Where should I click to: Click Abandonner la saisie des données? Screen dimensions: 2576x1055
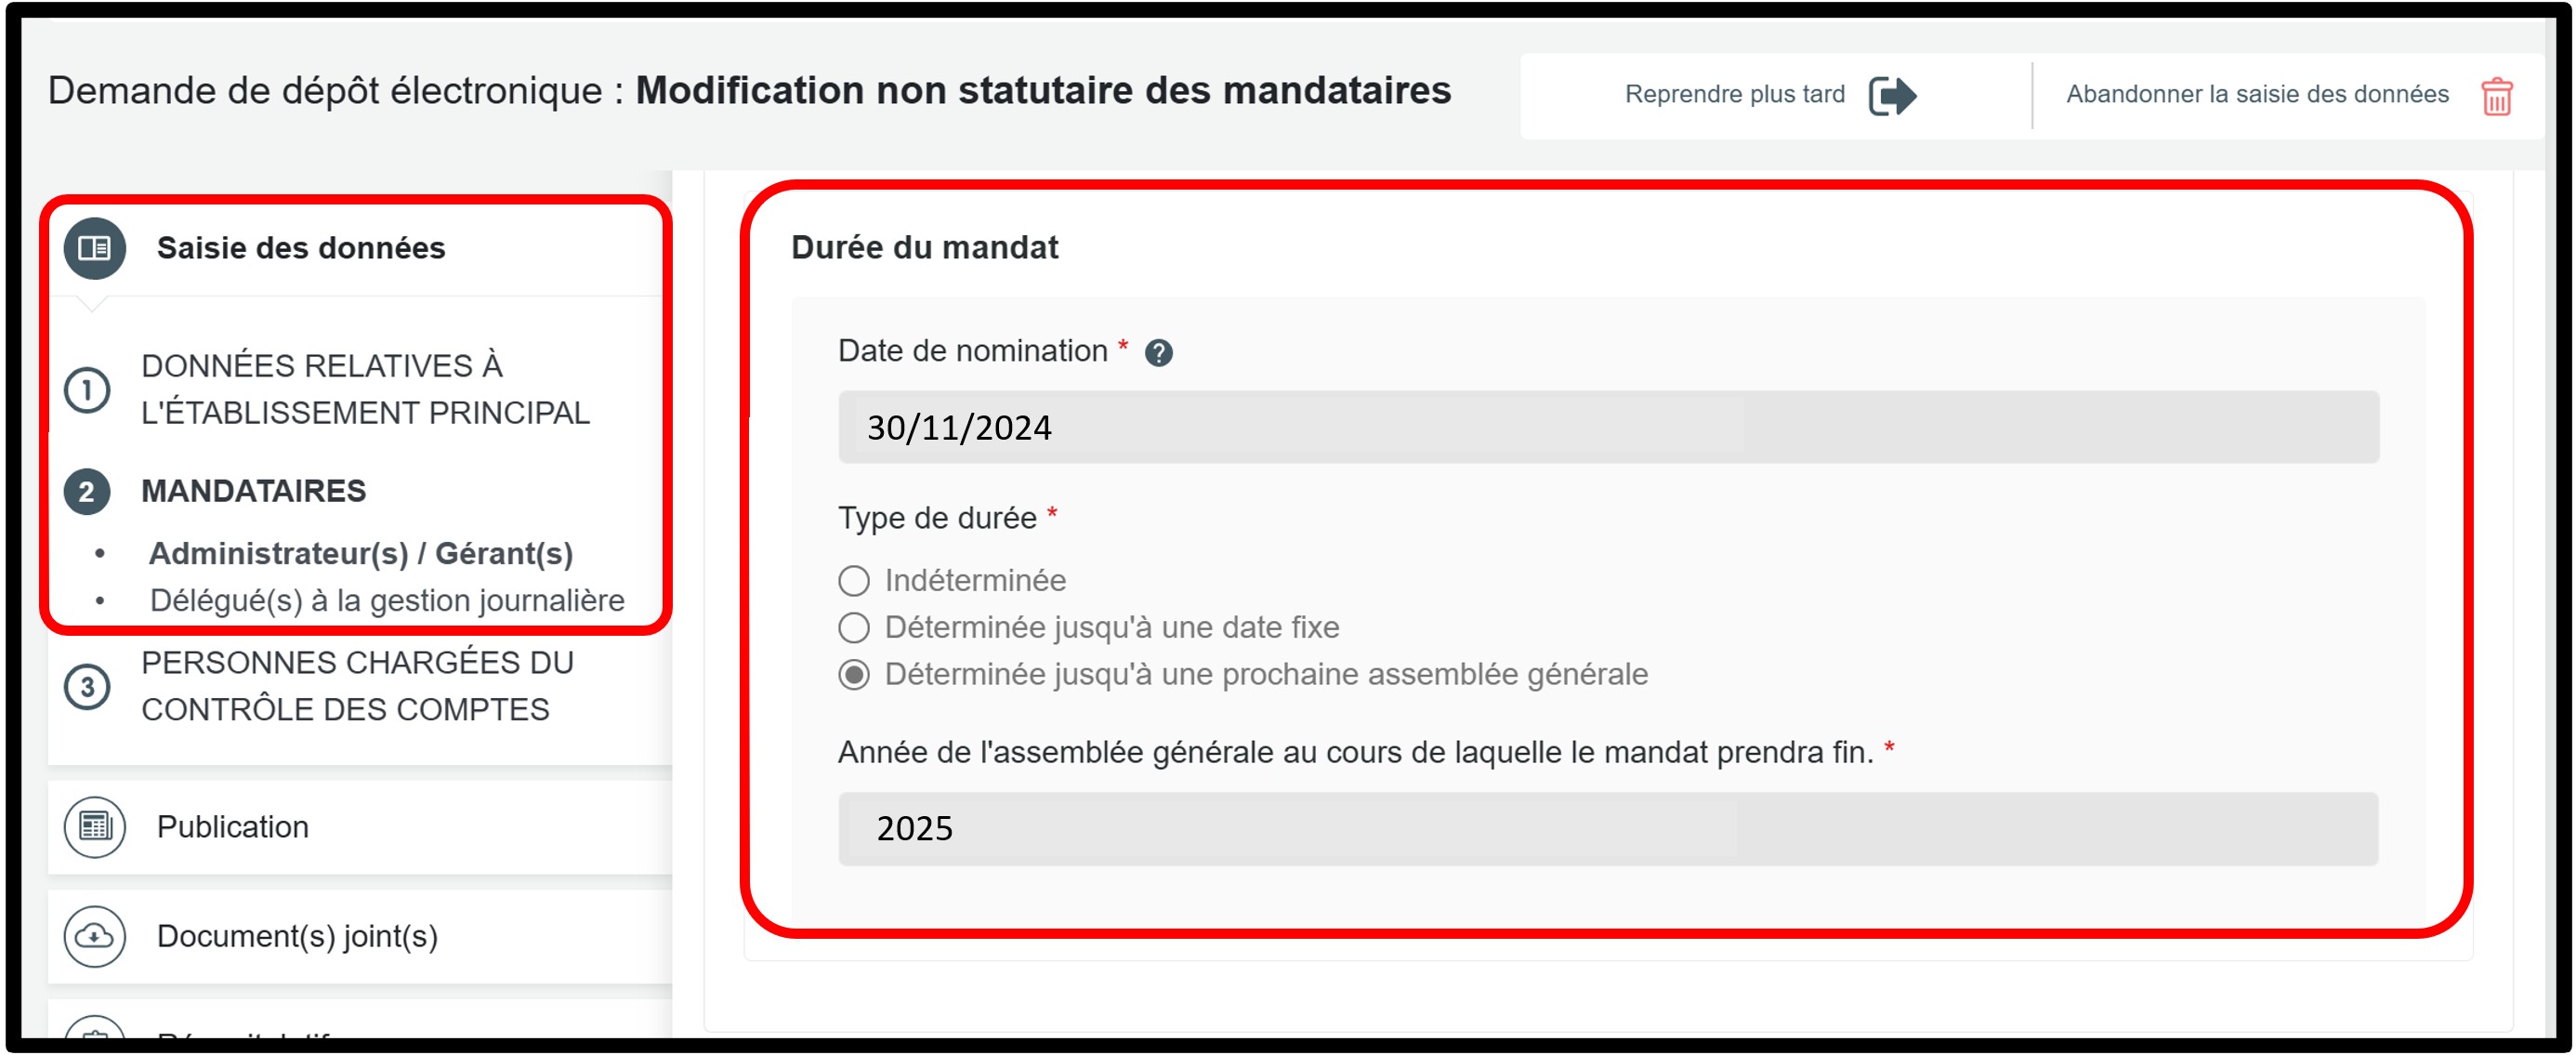[x=2257, y=95]
